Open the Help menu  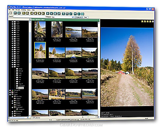33,10
